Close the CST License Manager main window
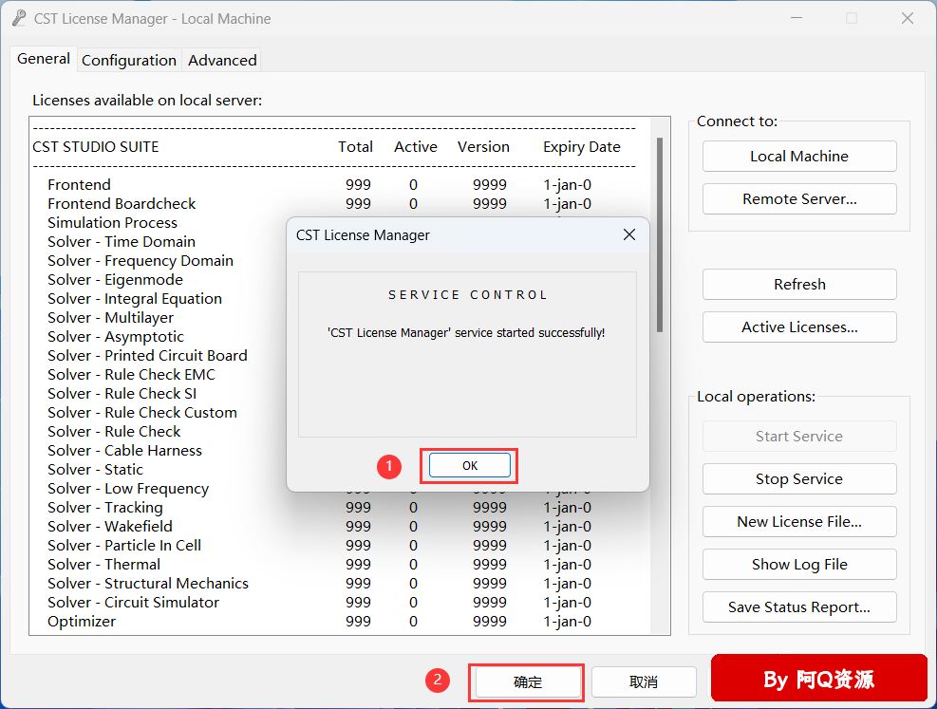The width and height of the screenshot is (937, 709). 908,19
